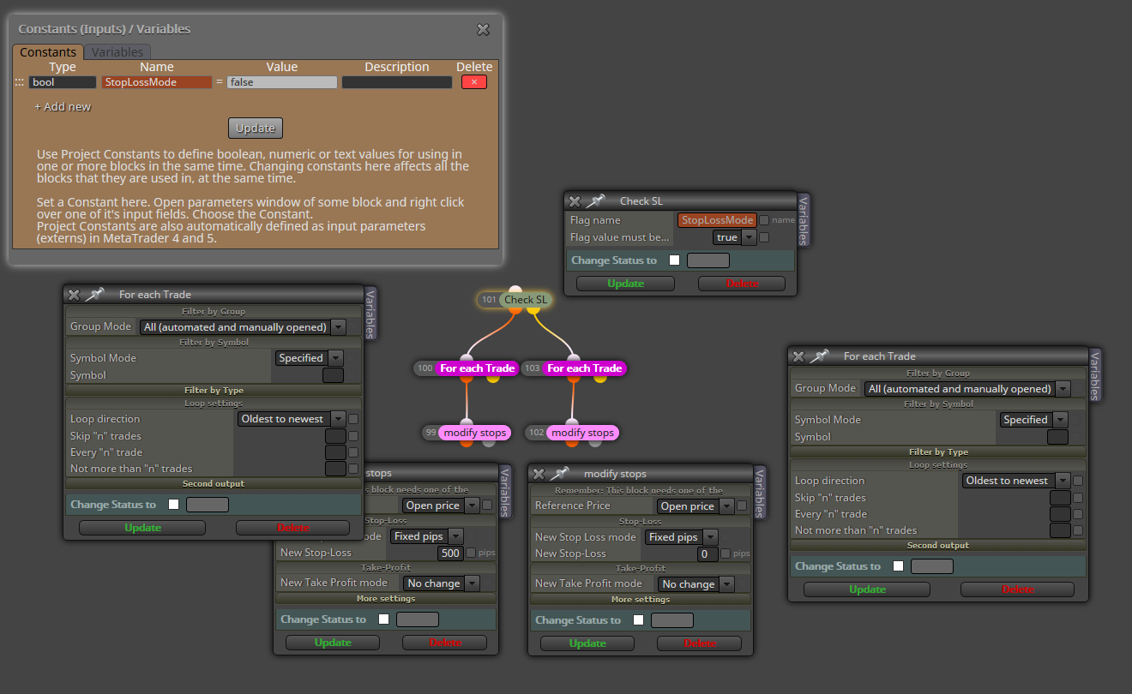
Task: Click Delete in left For each Trade panel
Action: pos(292,528)
